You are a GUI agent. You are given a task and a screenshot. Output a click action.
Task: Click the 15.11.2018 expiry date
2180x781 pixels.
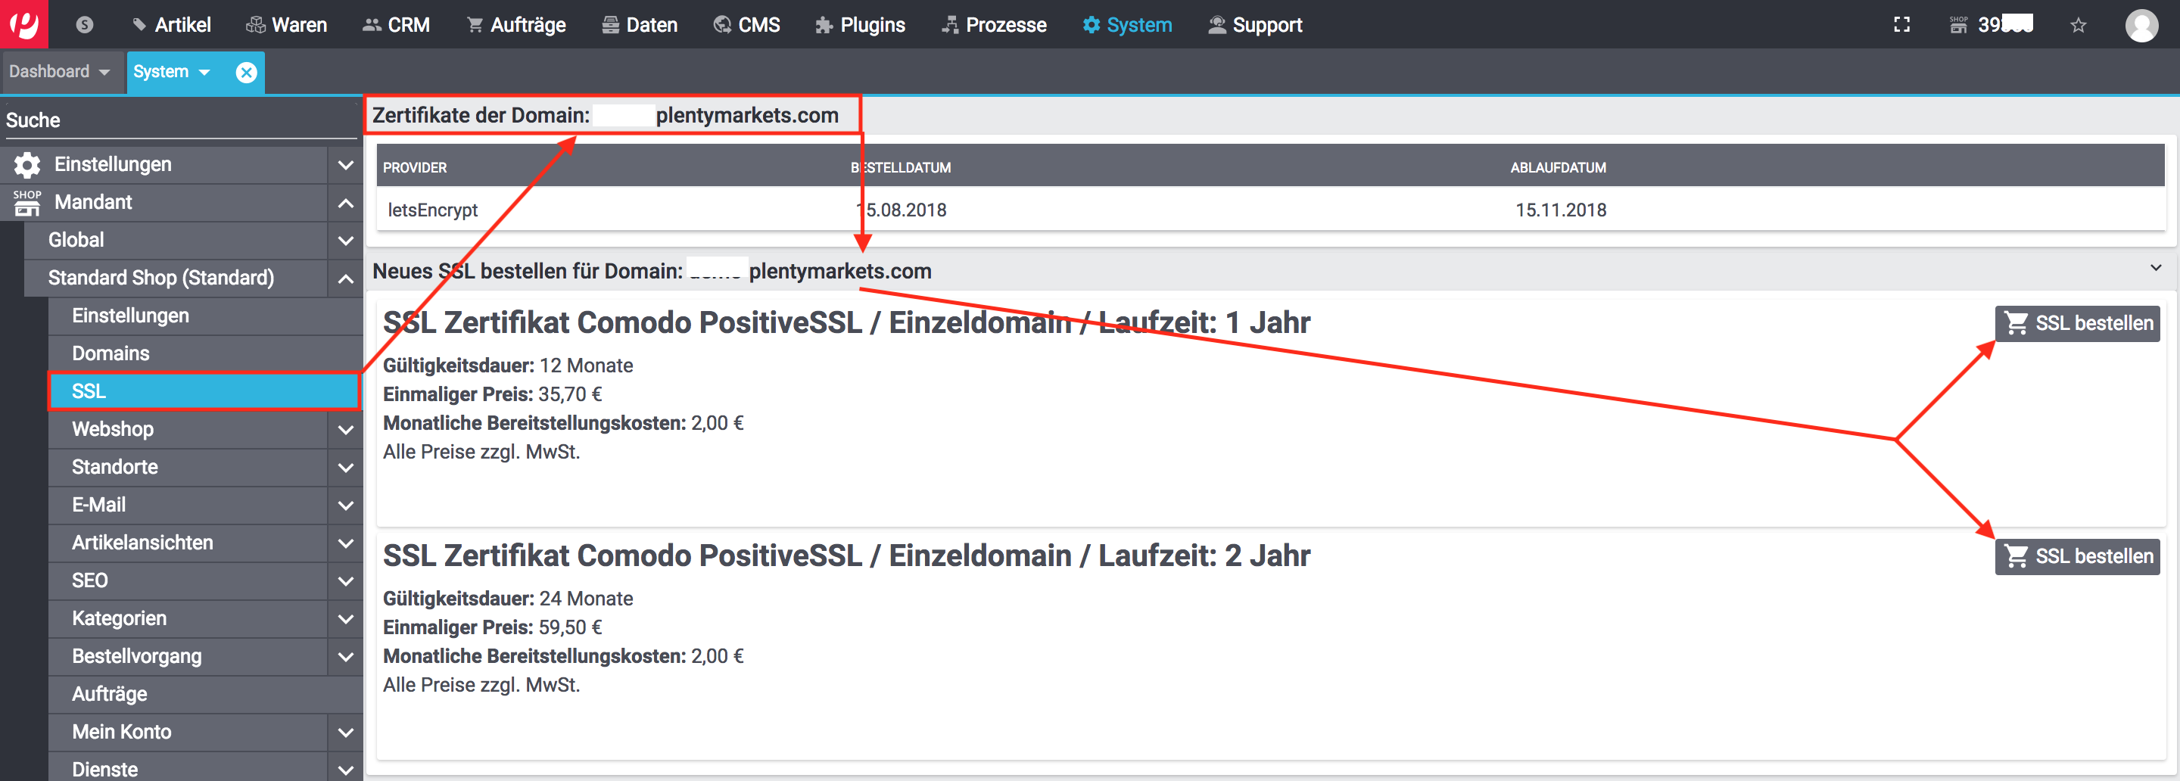1561,210
